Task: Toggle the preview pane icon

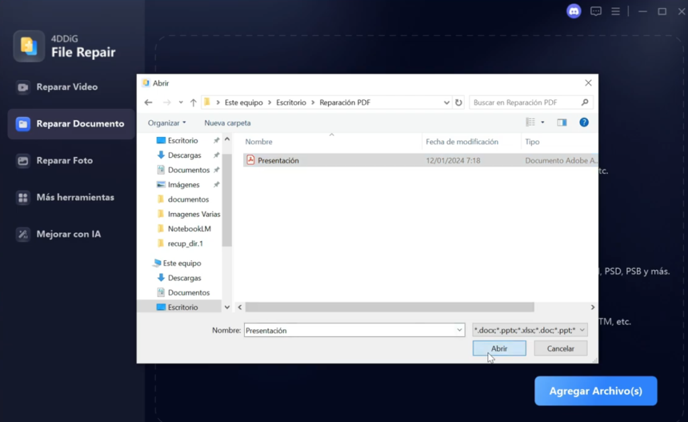Action: (x=562, y=122)
